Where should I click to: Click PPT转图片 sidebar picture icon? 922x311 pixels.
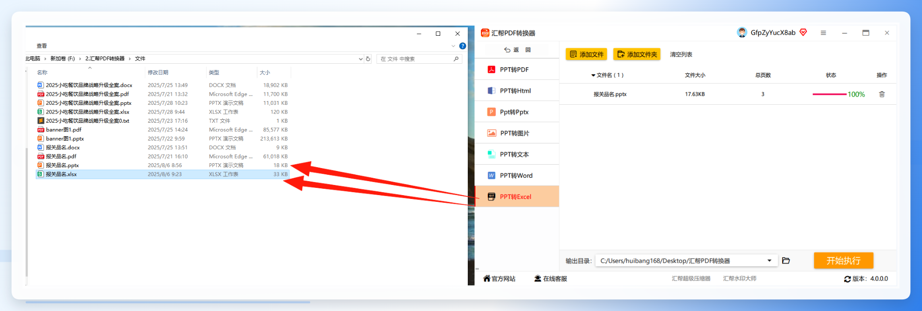click(x=491, y=133)
